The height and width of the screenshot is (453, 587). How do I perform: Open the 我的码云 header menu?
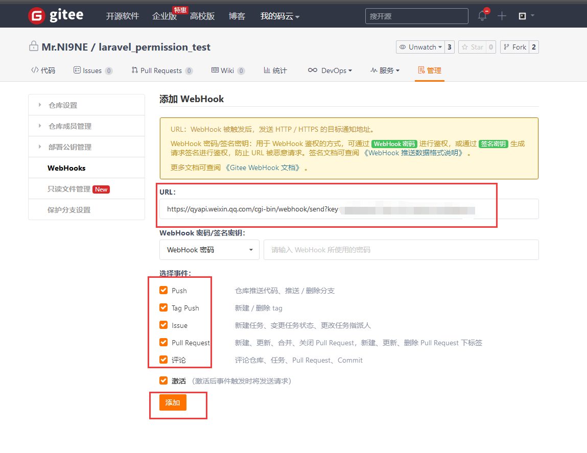click(279, 16)
